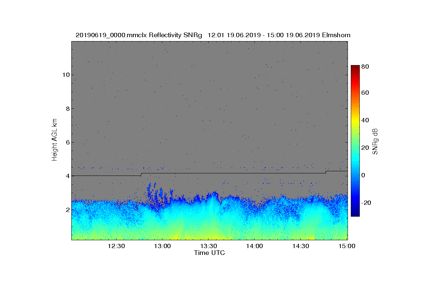Click the 'Height AGL km' axis label
The width and height of the screenshot is (430, 286).
(54, 140)
